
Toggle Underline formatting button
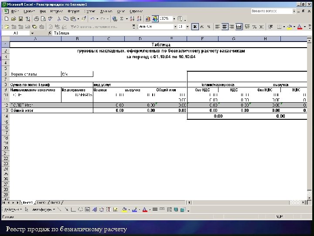(208, 27)
